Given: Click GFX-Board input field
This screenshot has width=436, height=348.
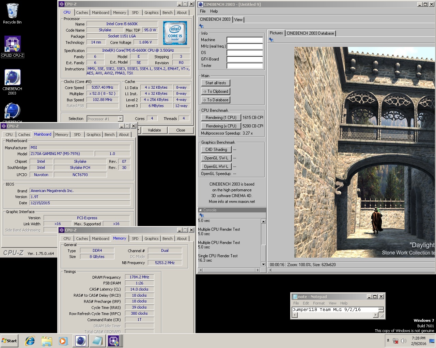Looking at the screenshot, I should (245, 59).
